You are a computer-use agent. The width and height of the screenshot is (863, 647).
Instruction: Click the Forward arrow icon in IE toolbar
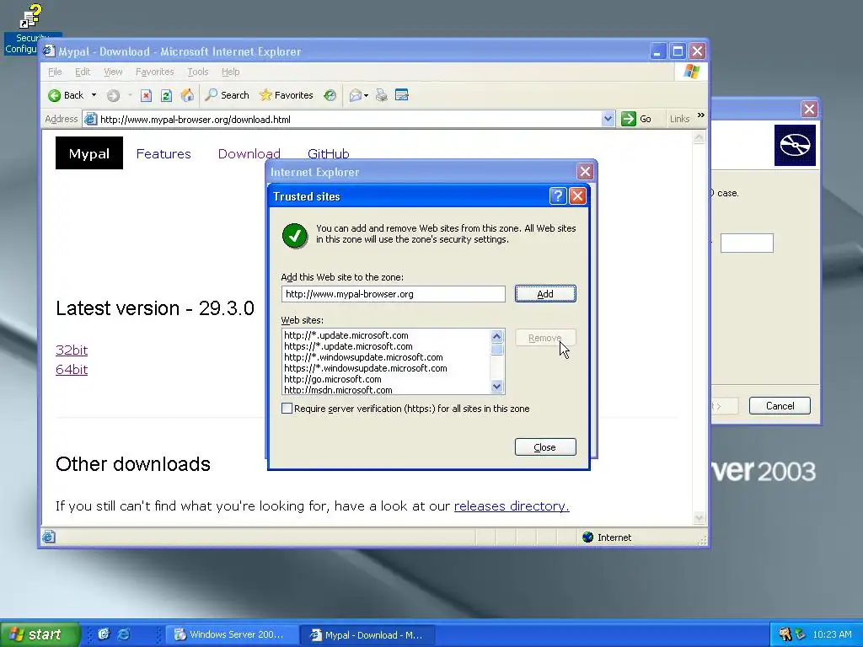pyautogui.click(x=114, y=96)
